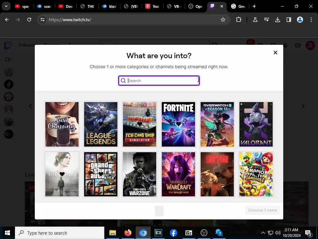Go forward with browser forward arrow
The image size is (318, 239).
click(18, 20)
